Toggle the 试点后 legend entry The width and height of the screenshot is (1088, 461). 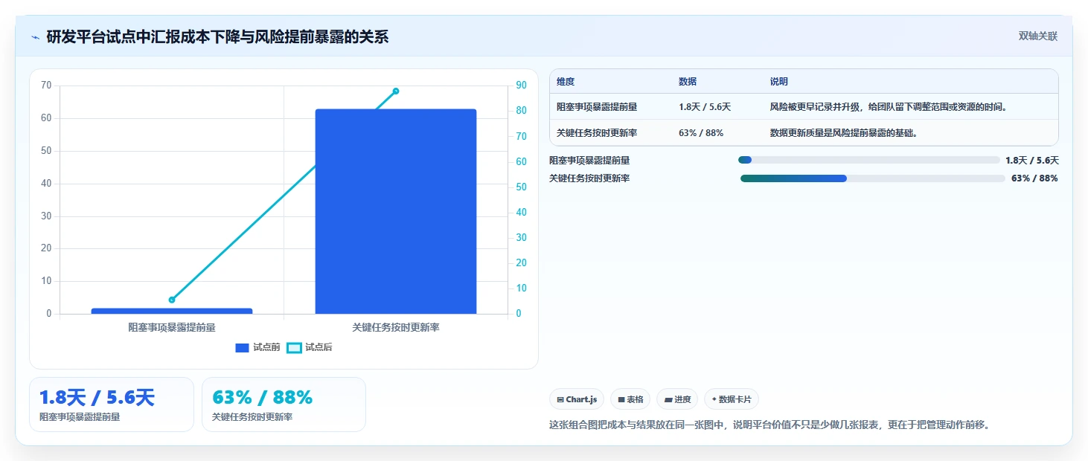(310, 347)
